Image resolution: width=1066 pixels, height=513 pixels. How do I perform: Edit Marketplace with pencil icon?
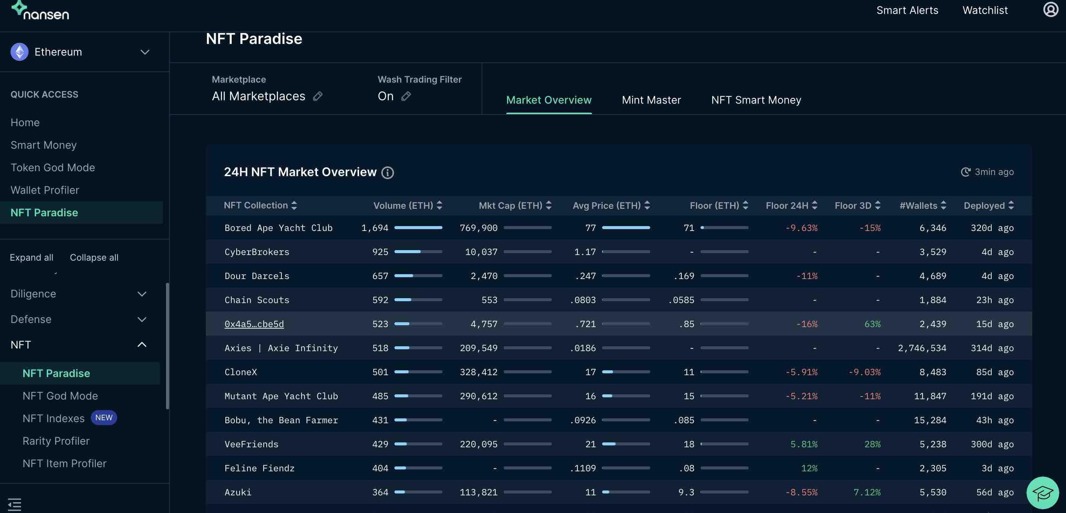pyautogui.click(x=317, y=97)
